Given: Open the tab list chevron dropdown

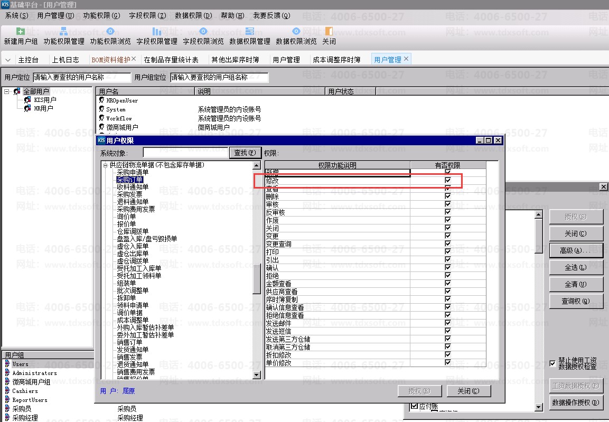Looking at the screenshot, I should (8, 60).
